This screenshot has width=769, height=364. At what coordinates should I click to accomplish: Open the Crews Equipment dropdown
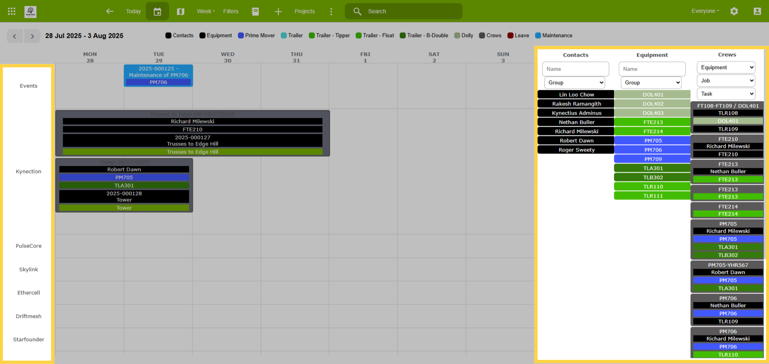[x=726, y=67]
